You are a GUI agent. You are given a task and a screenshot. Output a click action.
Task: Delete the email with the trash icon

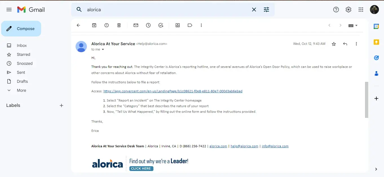119,25
